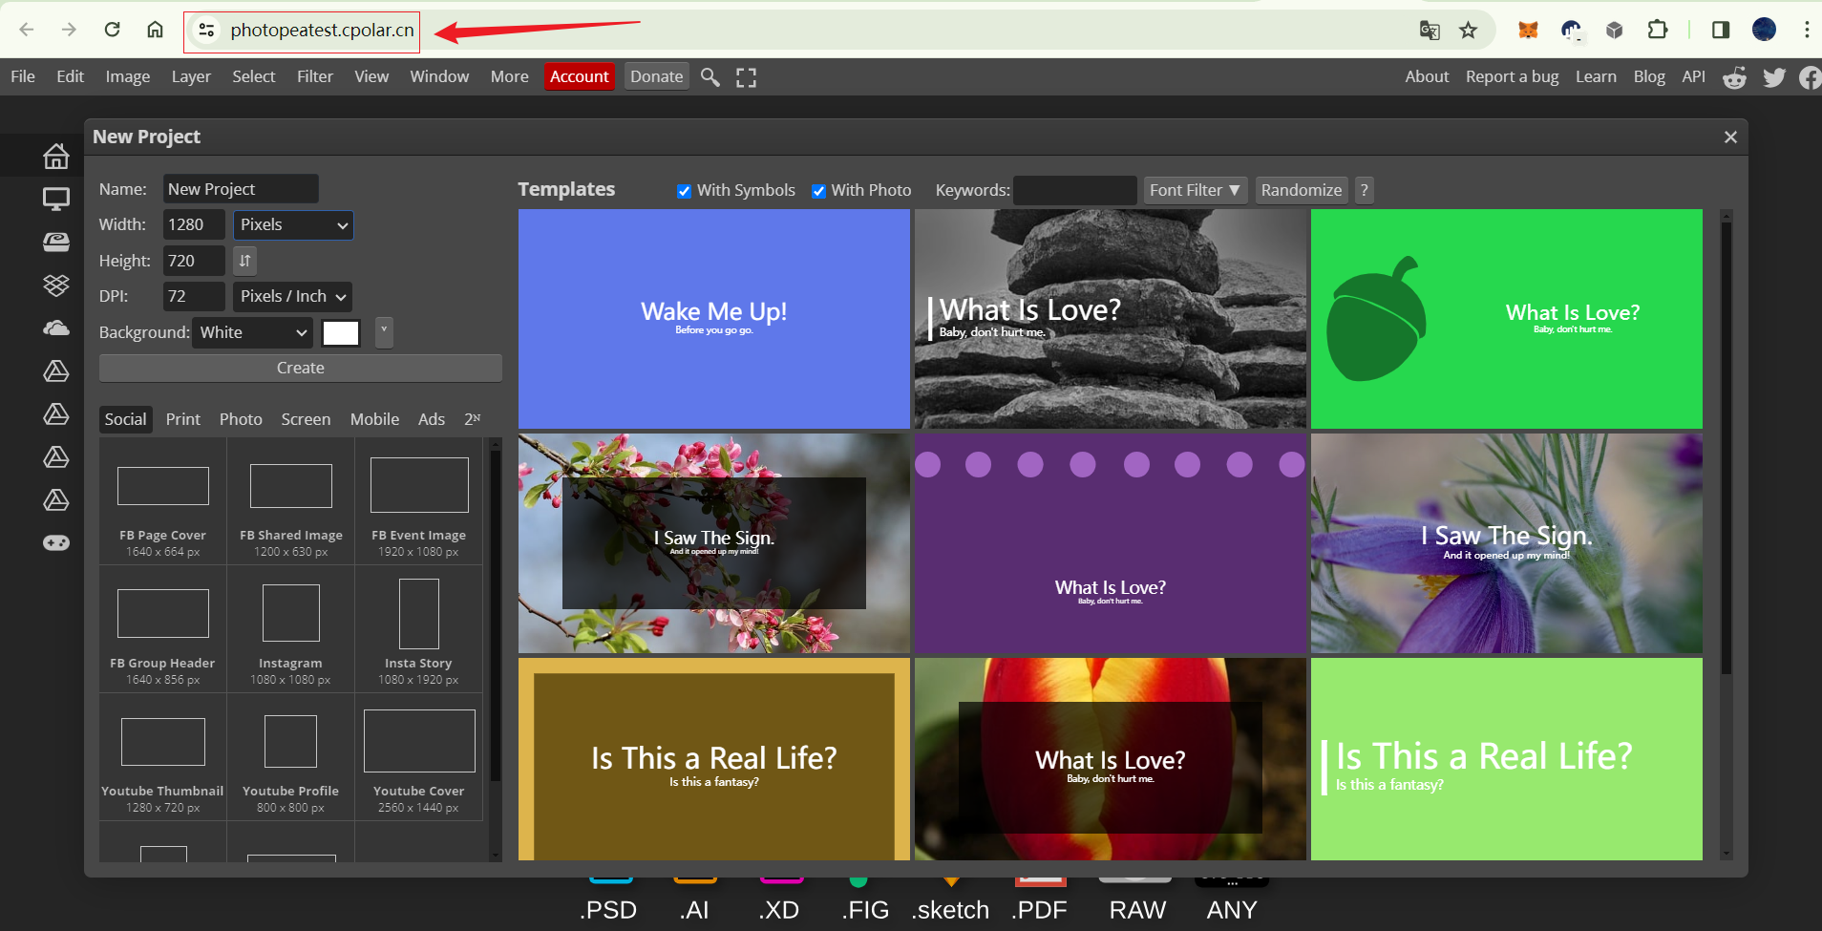The height and width of the screenshot is (931, 1822).
Task: Switch to the Print presets tab
Action: click(183, 419)
